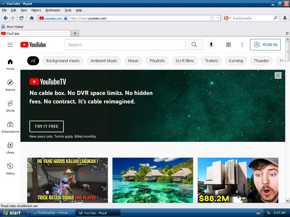The height and width of the screenshot is (217, 290).
Task: Select the Gaming filter chip
Action: pyautogui.click(x=236, y=61)
